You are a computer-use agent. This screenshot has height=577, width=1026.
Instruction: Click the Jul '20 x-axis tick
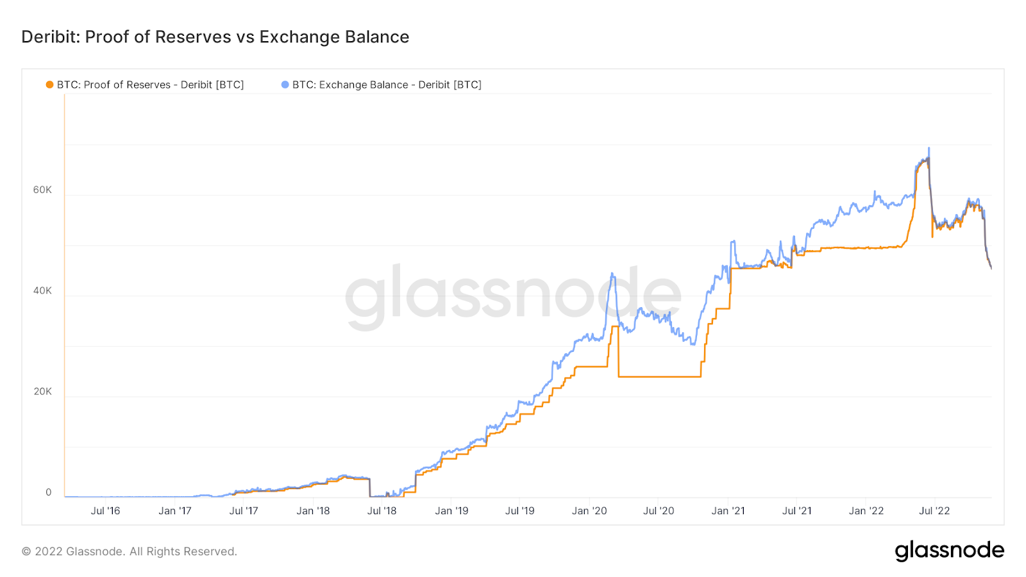pos(659,511)
